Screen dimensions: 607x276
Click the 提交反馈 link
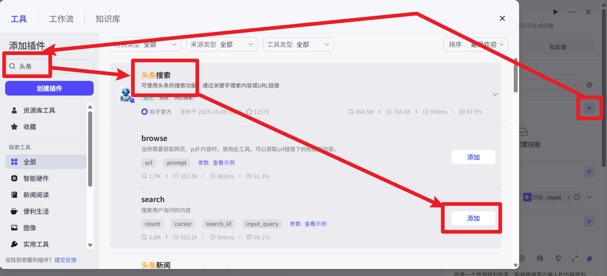[x=65, y=260]
